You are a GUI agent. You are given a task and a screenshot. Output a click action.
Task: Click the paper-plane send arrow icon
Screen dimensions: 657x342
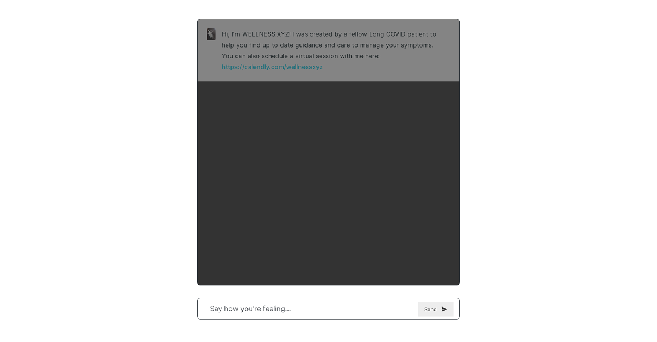click(444, 309)
